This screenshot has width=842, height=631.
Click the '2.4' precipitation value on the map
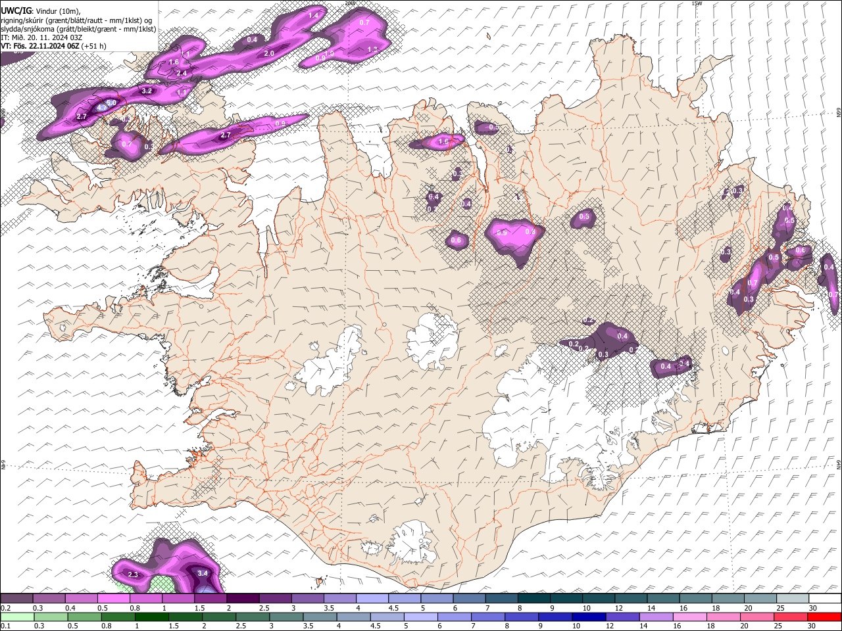click(182, 72)
